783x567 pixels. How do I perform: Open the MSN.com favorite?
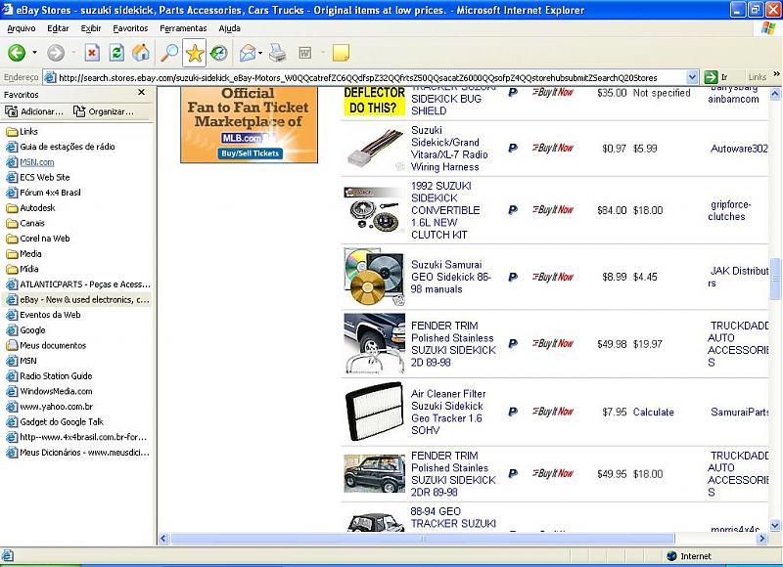[30, 162]
